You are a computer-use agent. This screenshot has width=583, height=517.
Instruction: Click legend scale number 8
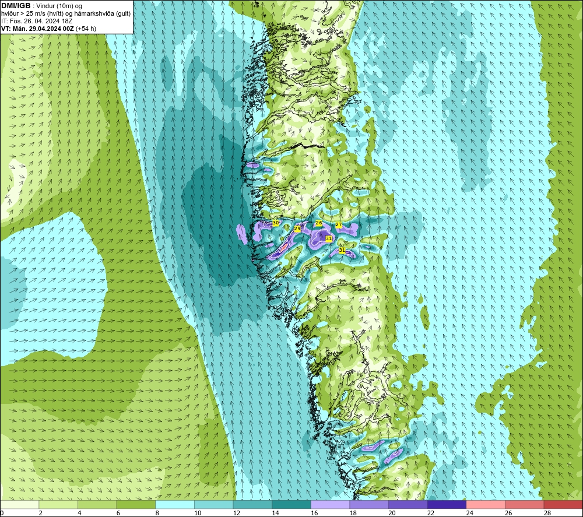[157, 513]
